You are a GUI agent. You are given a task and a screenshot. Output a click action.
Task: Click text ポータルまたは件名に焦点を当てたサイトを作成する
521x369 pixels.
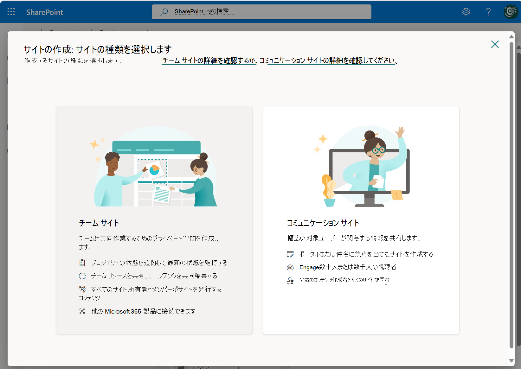coord(366,254)
